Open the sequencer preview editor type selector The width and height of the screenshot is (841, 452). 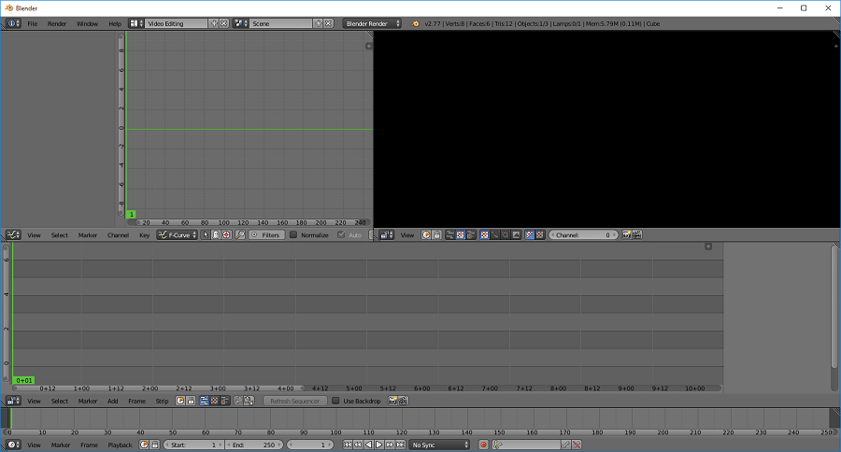tap(386, 234)
